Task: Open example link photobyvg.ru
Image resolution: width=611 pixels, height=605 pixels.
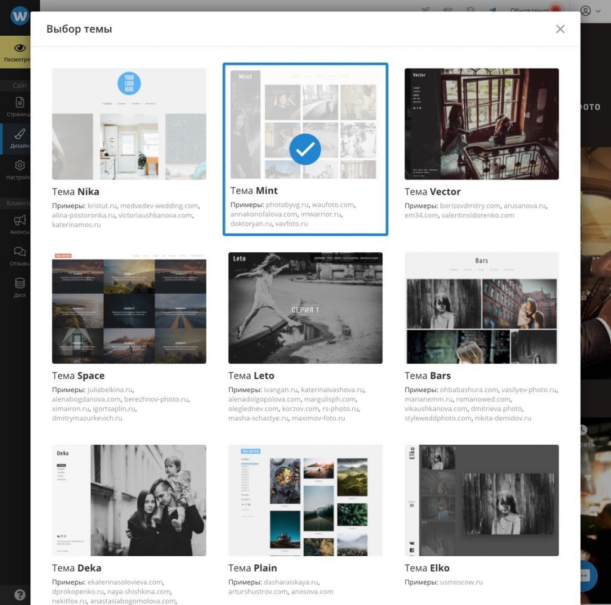Action: coord(287,205)
